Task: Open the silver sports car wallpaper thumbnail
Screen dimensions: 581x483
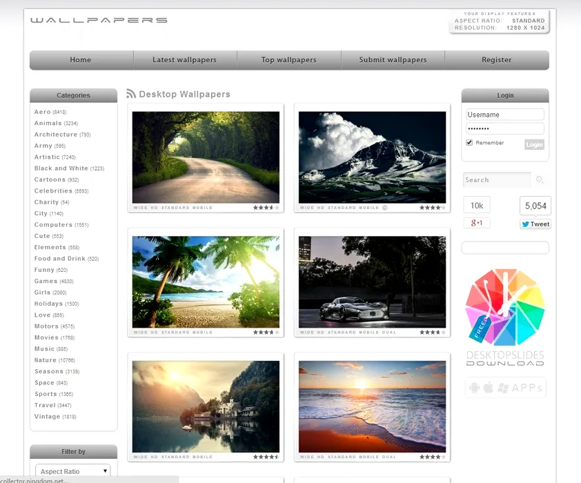Action: pos(372,282)
